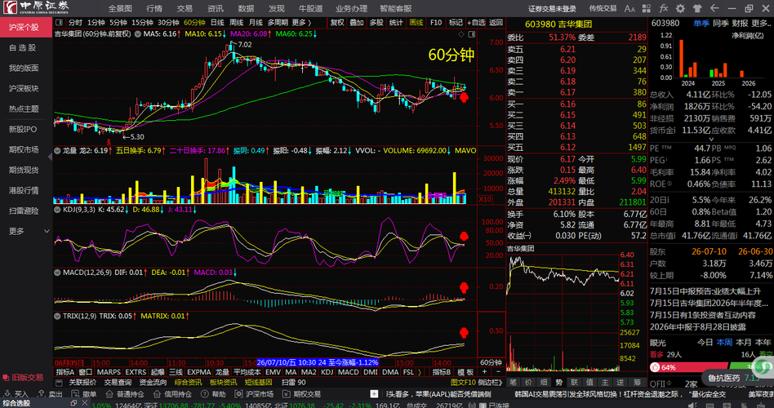Toggle 多股 multi-stock button
Viewport: 774px width, 408px height.
[x=376, y=22]
